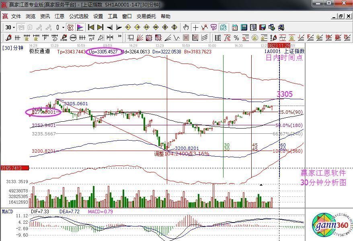
Task: Step forward with black right arrow
Action: pos(119,27)
